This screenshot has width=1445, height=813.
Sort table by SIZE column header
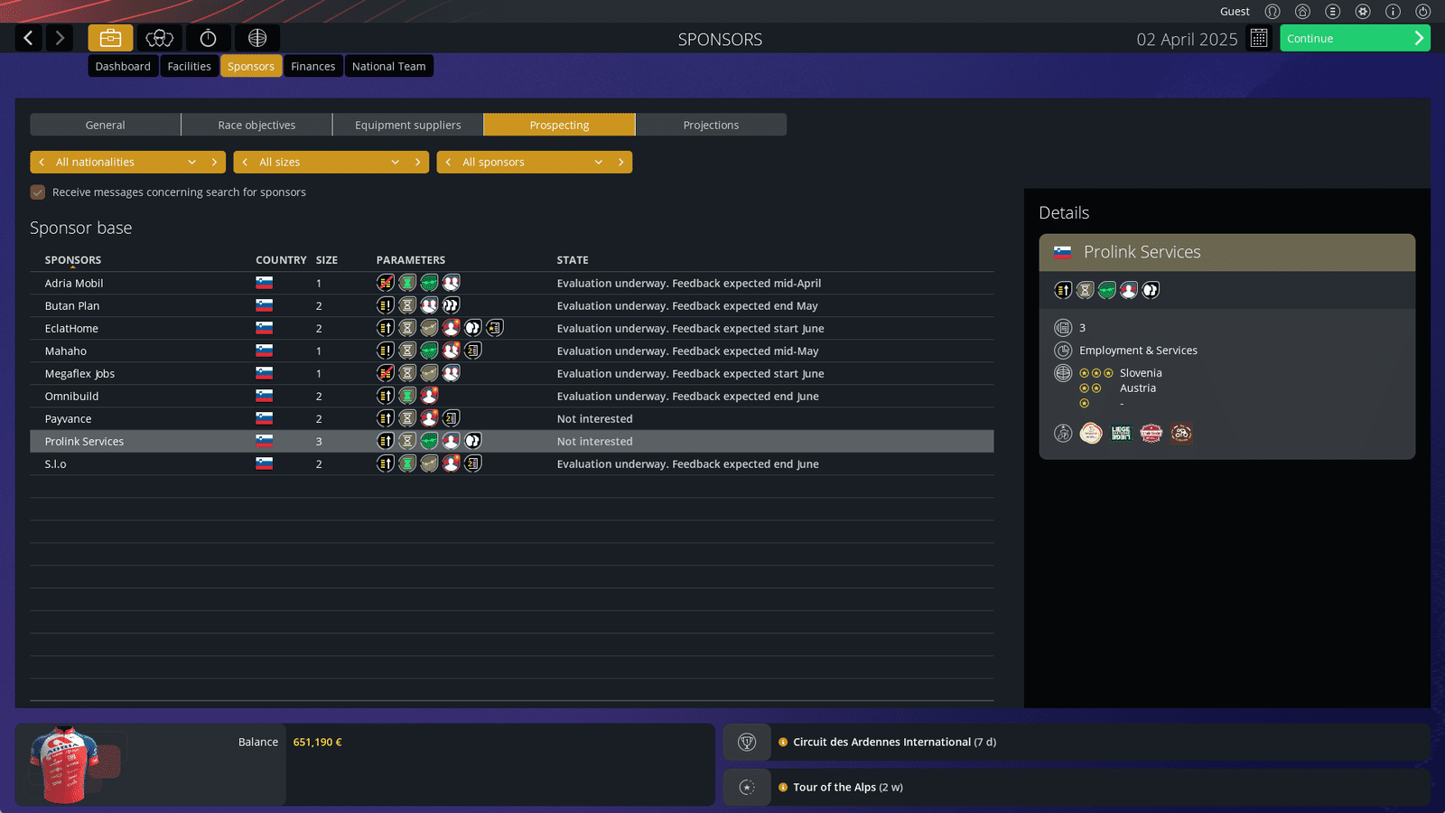[x=327, y=260]
